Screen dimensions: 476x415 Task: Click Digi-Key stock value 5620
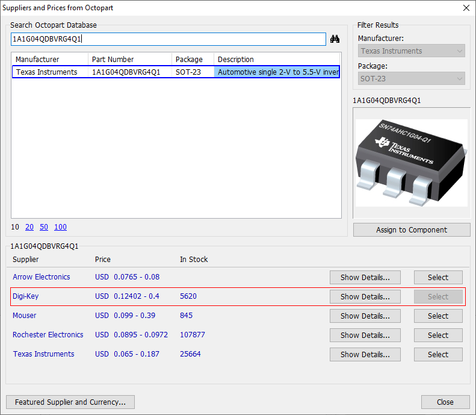click(188, 296)
